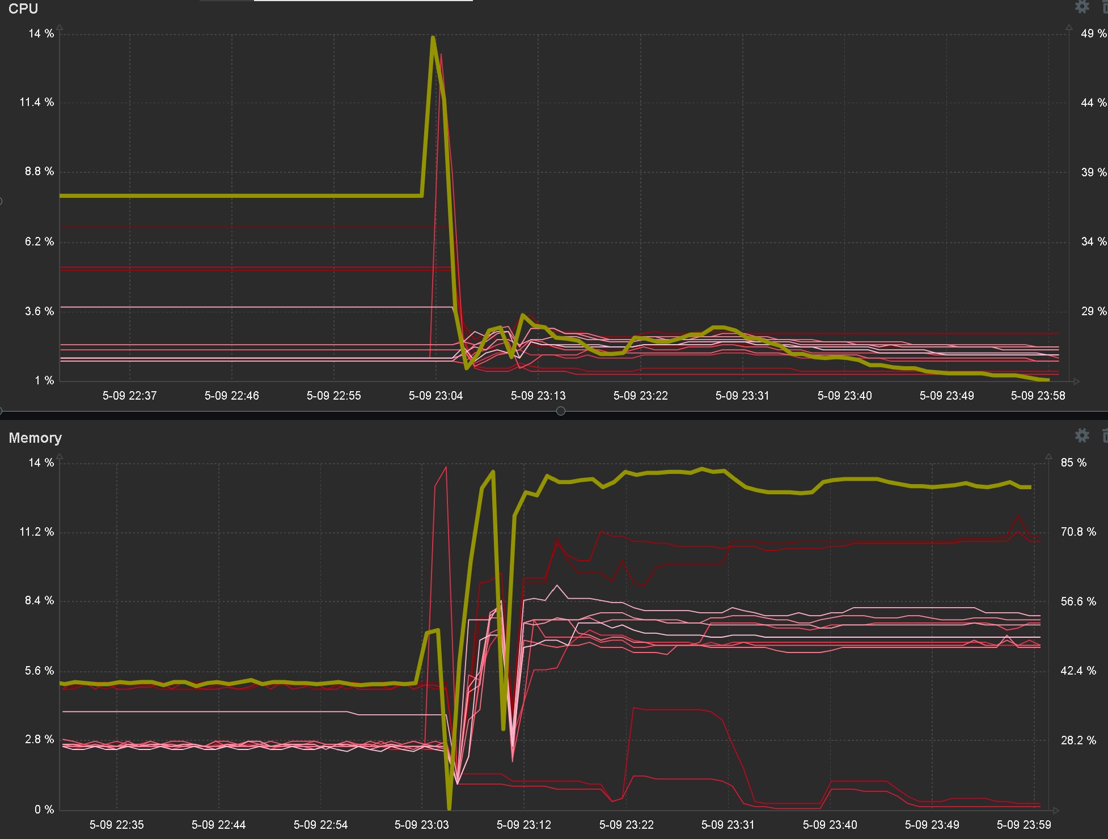Click the CPU panel title
Image resolution: width=1108 pixels, height=839 pixels.
pos(23,9)
